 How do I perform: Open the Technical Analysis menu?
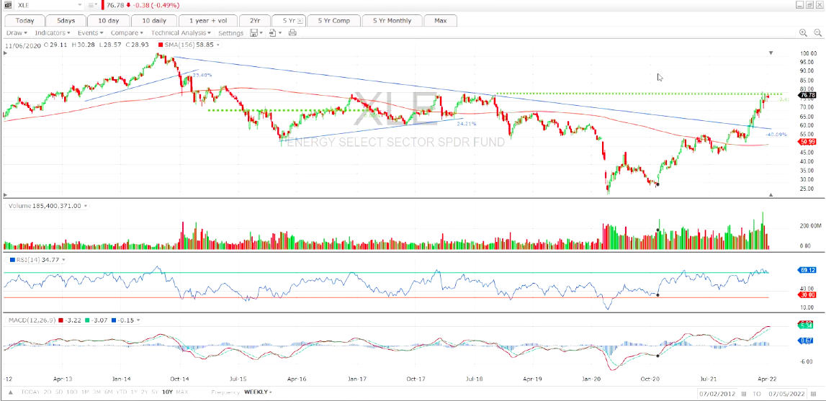pyautogui.click(x=181, y=32)
